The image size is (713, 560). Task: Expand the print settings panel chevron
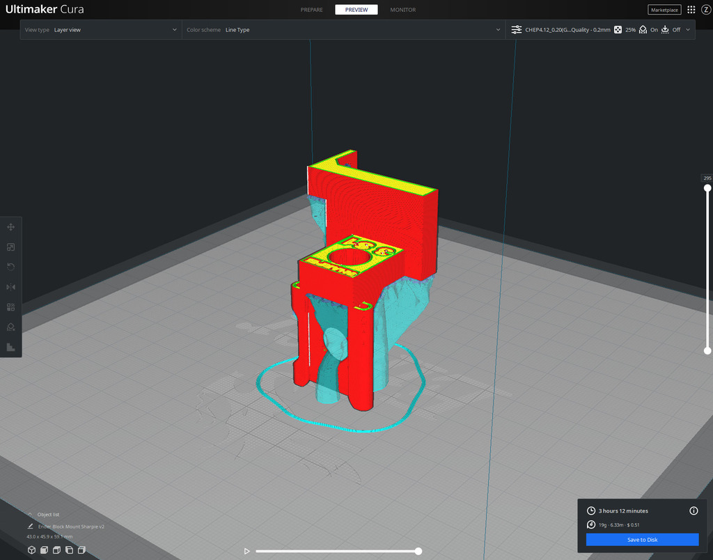point(688,29)
